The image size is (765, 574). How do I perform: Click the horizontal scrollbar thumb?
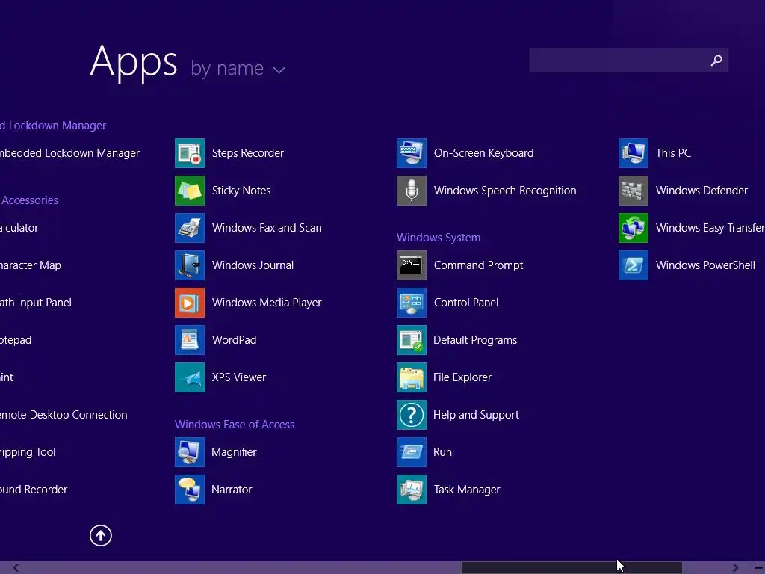[572, 568]
